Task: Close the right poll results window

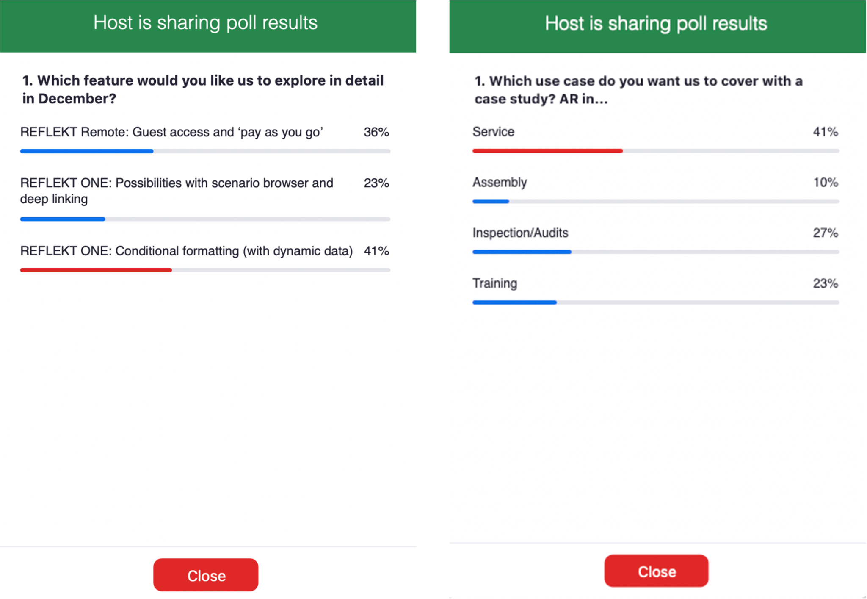Action: coord(656,571)
